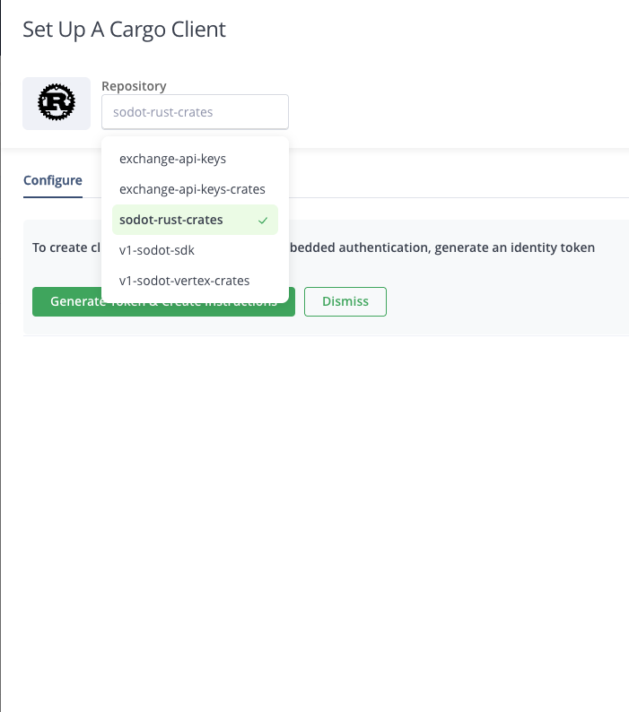
Task: Click the blank header area right of the Repository field
Action: click(455, 104)
